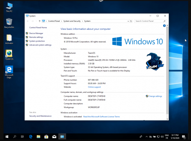Image resolution: width=191 pixels, height=141 pixels.
Task: Open the network tray icon
Action: coord(158,137)
